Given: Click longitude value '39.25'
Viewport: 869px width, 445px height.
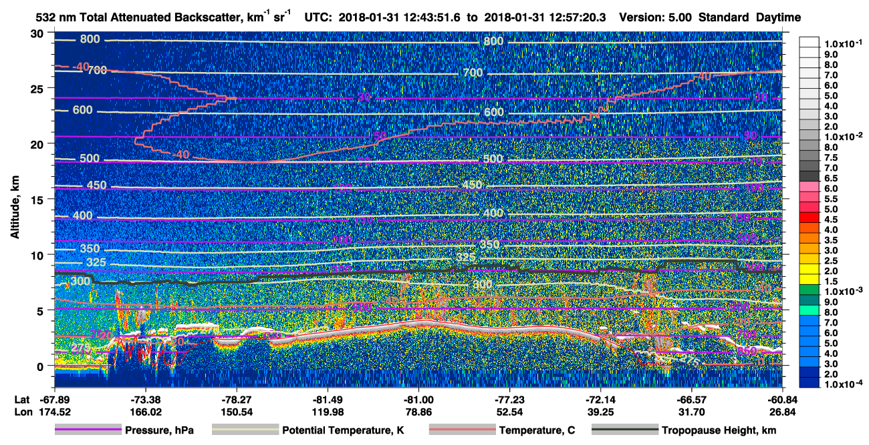Looking at the screenshot, I should click(600, 412).
